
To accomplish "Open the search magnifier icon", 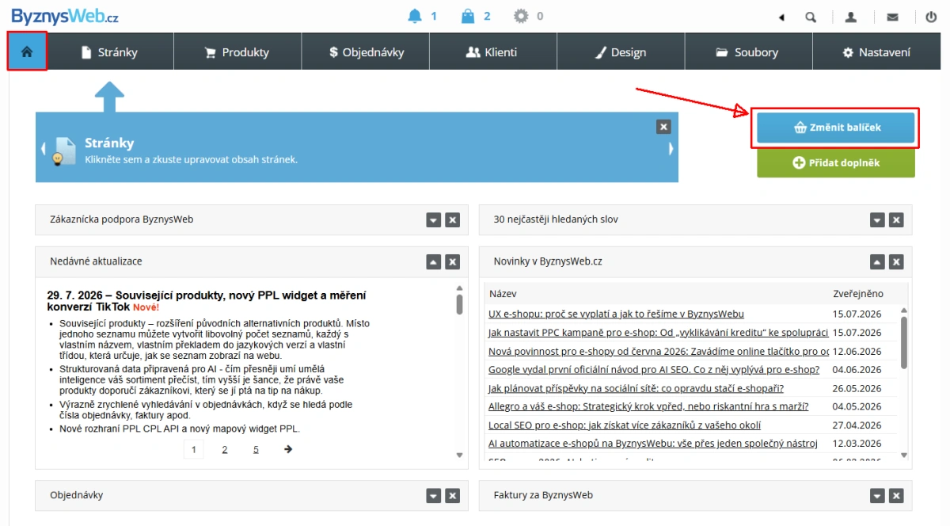I will (811, 17).
